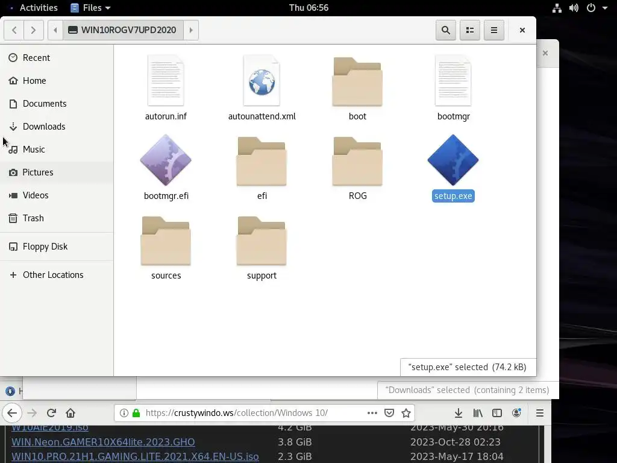617x463 pixels.
Task: Open the sources folder
Action: [x=166, y=241]
